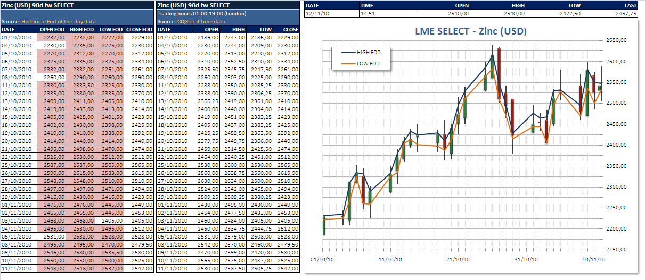Click the chart title LME SELECT - Zinc (USD)
Image resolution: width=645 pixels, height=280 pixels.
pyautogui.click(x=470, y=31)
